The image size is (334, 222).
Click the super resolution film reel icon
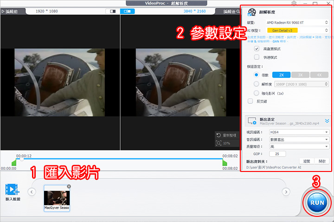pos(251,12)
